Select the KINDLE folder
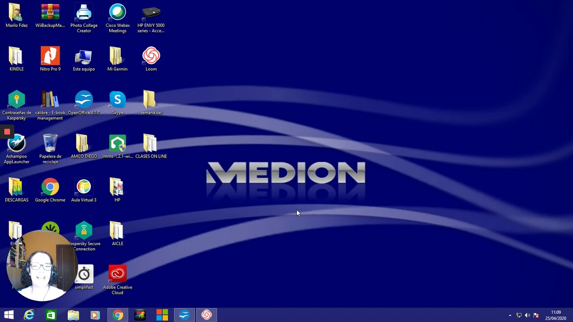Image resolution: width=573 pixels, height=322 pixels. click(17, 59)
